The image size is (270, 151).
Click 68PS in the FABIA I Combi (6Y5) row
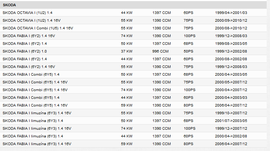(x=188, y=75)
